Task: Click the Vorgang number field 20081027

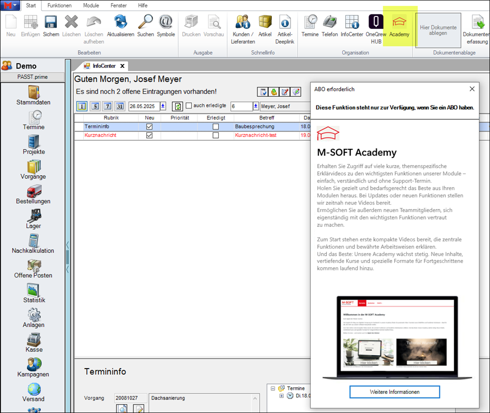Action: [x=130, y=398]
